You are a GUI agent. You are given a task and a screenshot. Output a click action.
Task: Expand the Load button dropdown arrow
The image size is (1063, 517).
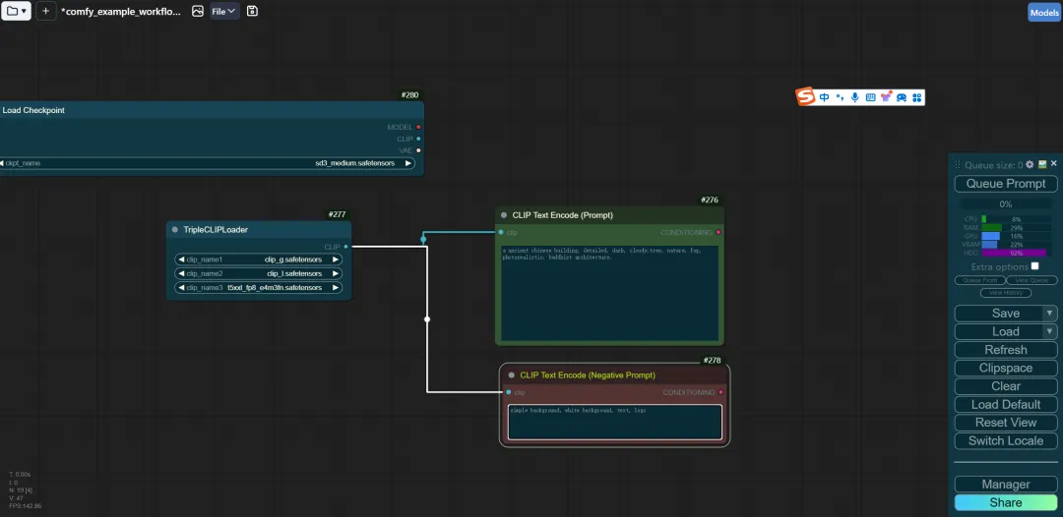point(1049,331)
